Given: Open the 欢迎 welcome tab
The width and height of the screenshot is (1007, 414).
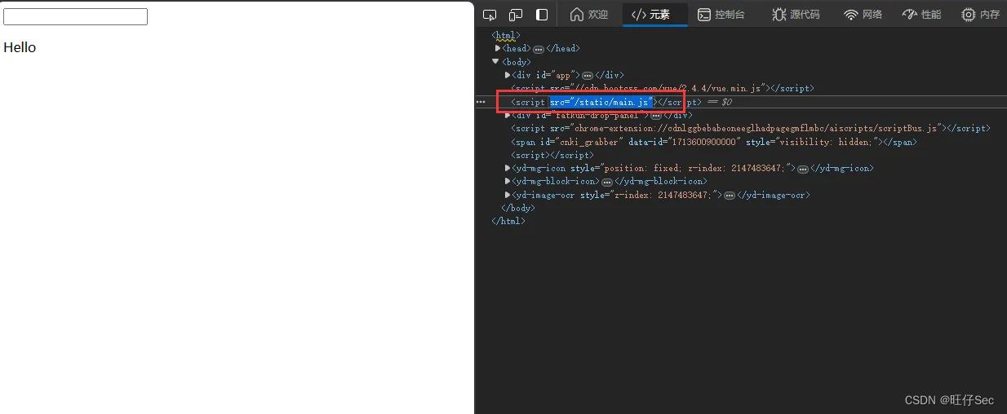Looking at the screenshot, I should click(x=589, y=15).
